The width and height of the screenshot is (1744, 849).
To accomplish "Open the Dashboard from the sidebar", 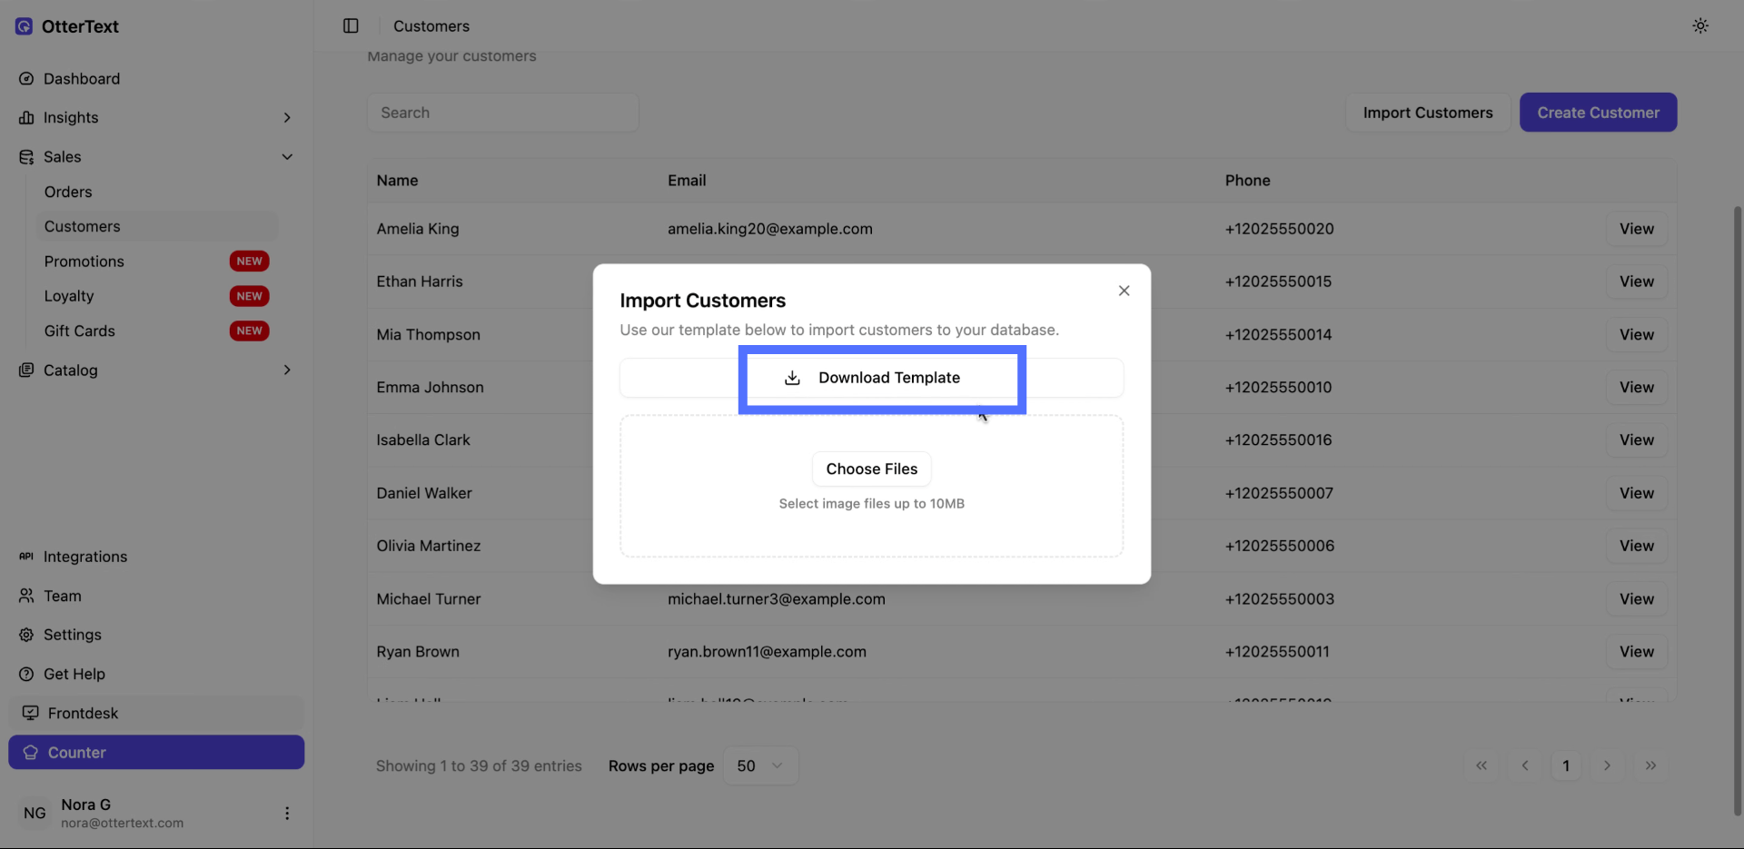I will tap(81, 79).
